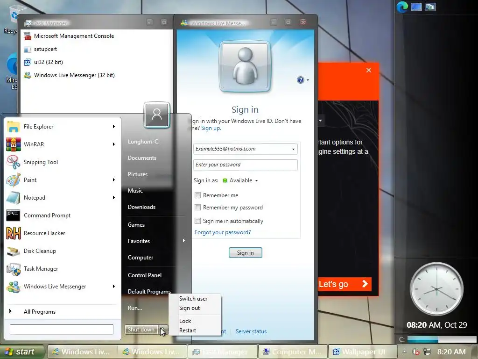Click the network tray icon
Viewport: 478px width, 359px height.
(x=427, y=352)
